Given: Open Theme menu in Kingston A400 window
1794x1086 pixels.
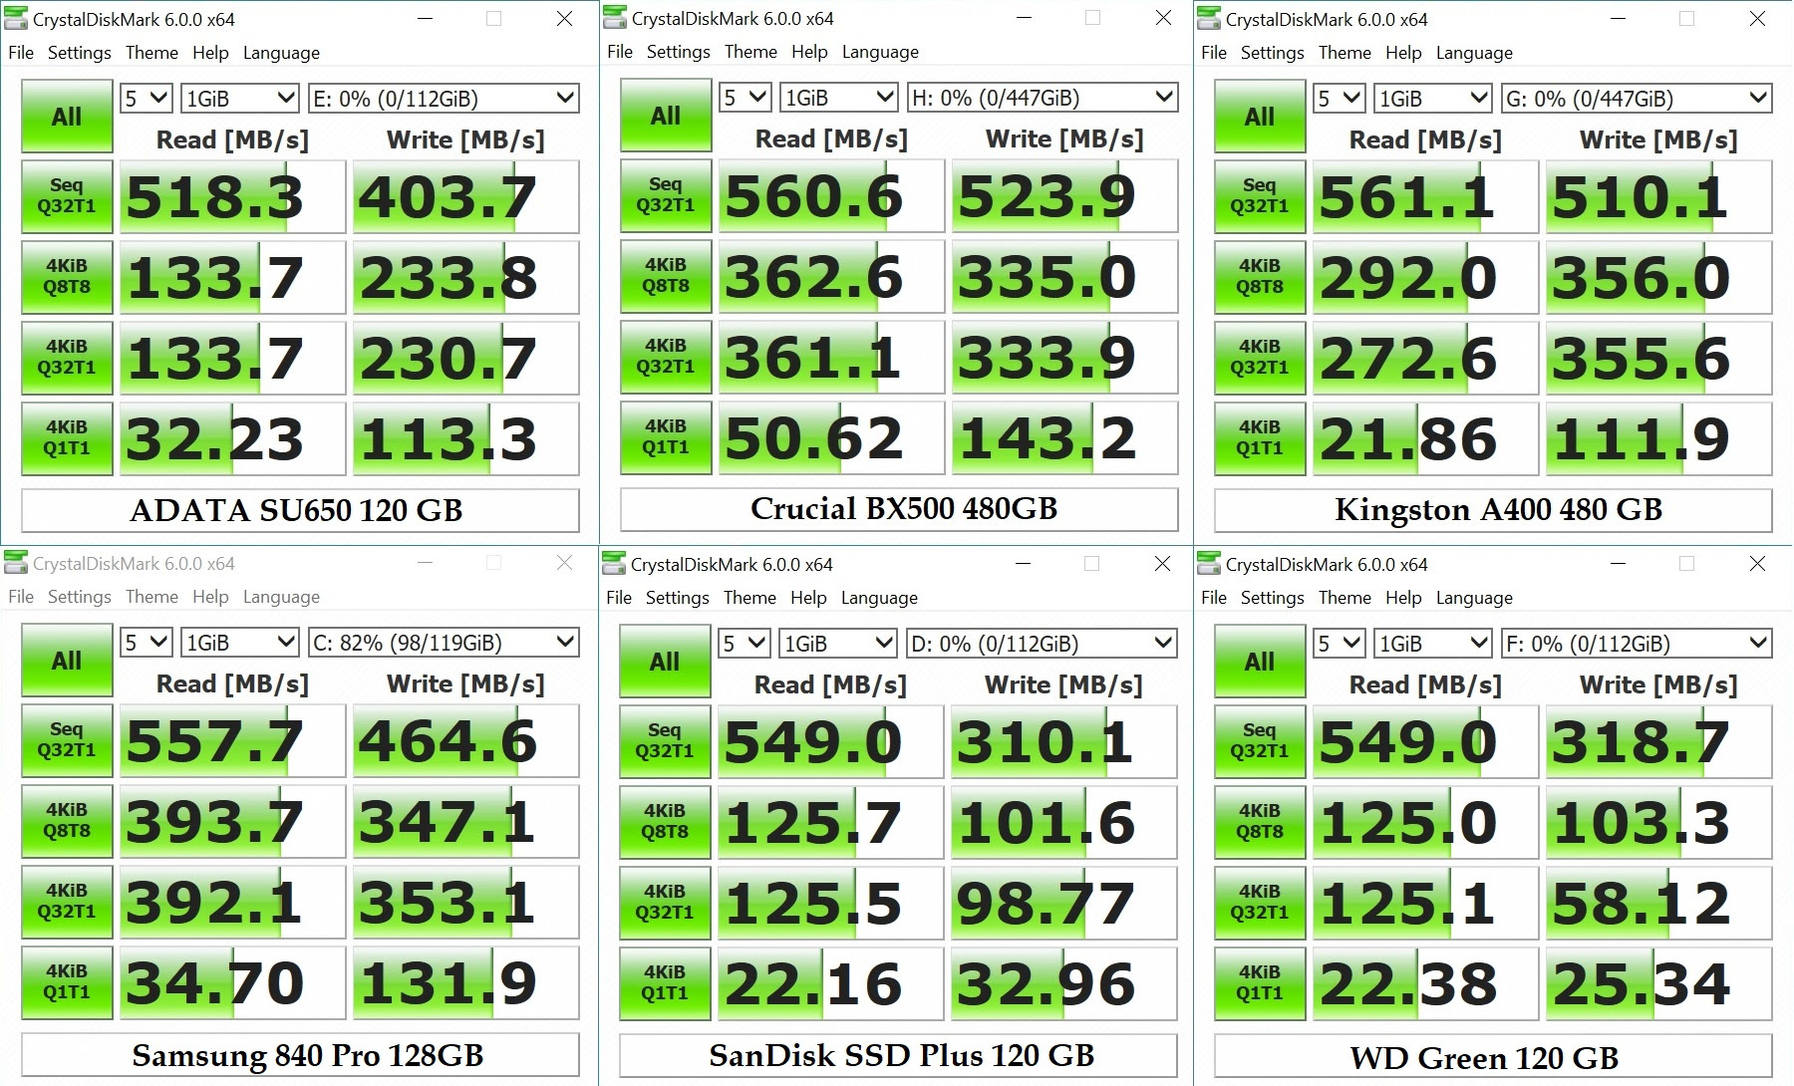Looking at the screenshot, I should 1345,53.
